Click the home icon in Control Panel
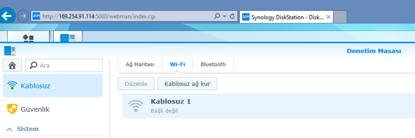The width and height of the screenshot is (415, 138). coord(12,65)
